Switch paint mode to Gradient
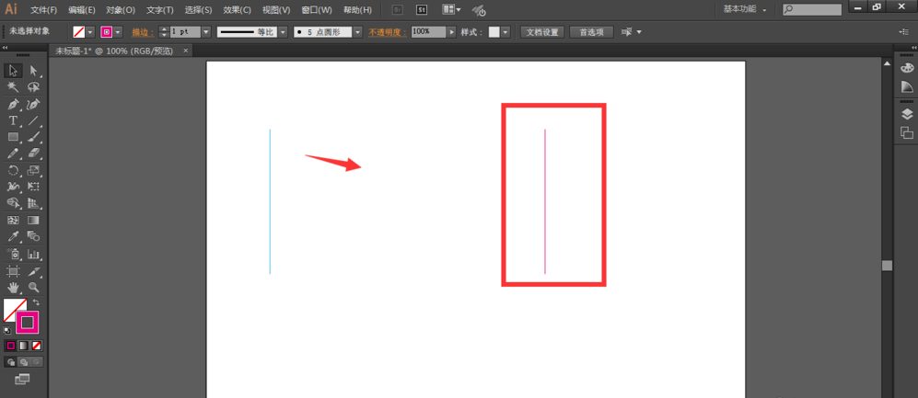This screenshot has height=398, width=918. (23, 346)
